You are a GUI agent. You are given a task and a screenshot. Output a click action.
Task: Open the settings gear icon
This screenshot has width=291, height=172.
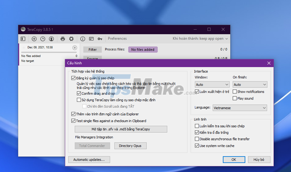point(71,39)
